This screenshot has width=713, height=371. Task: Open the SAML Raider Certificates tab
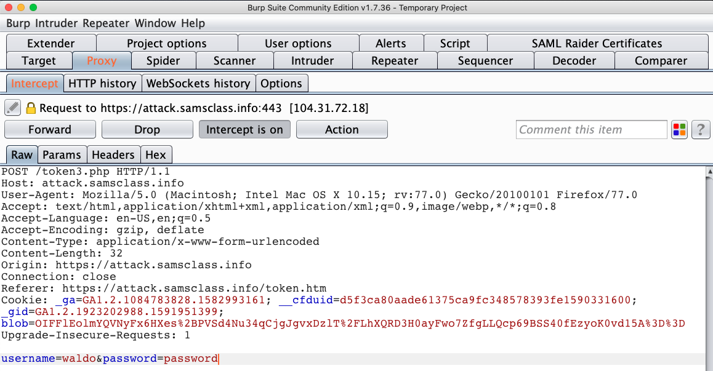(x=597, y=44)
